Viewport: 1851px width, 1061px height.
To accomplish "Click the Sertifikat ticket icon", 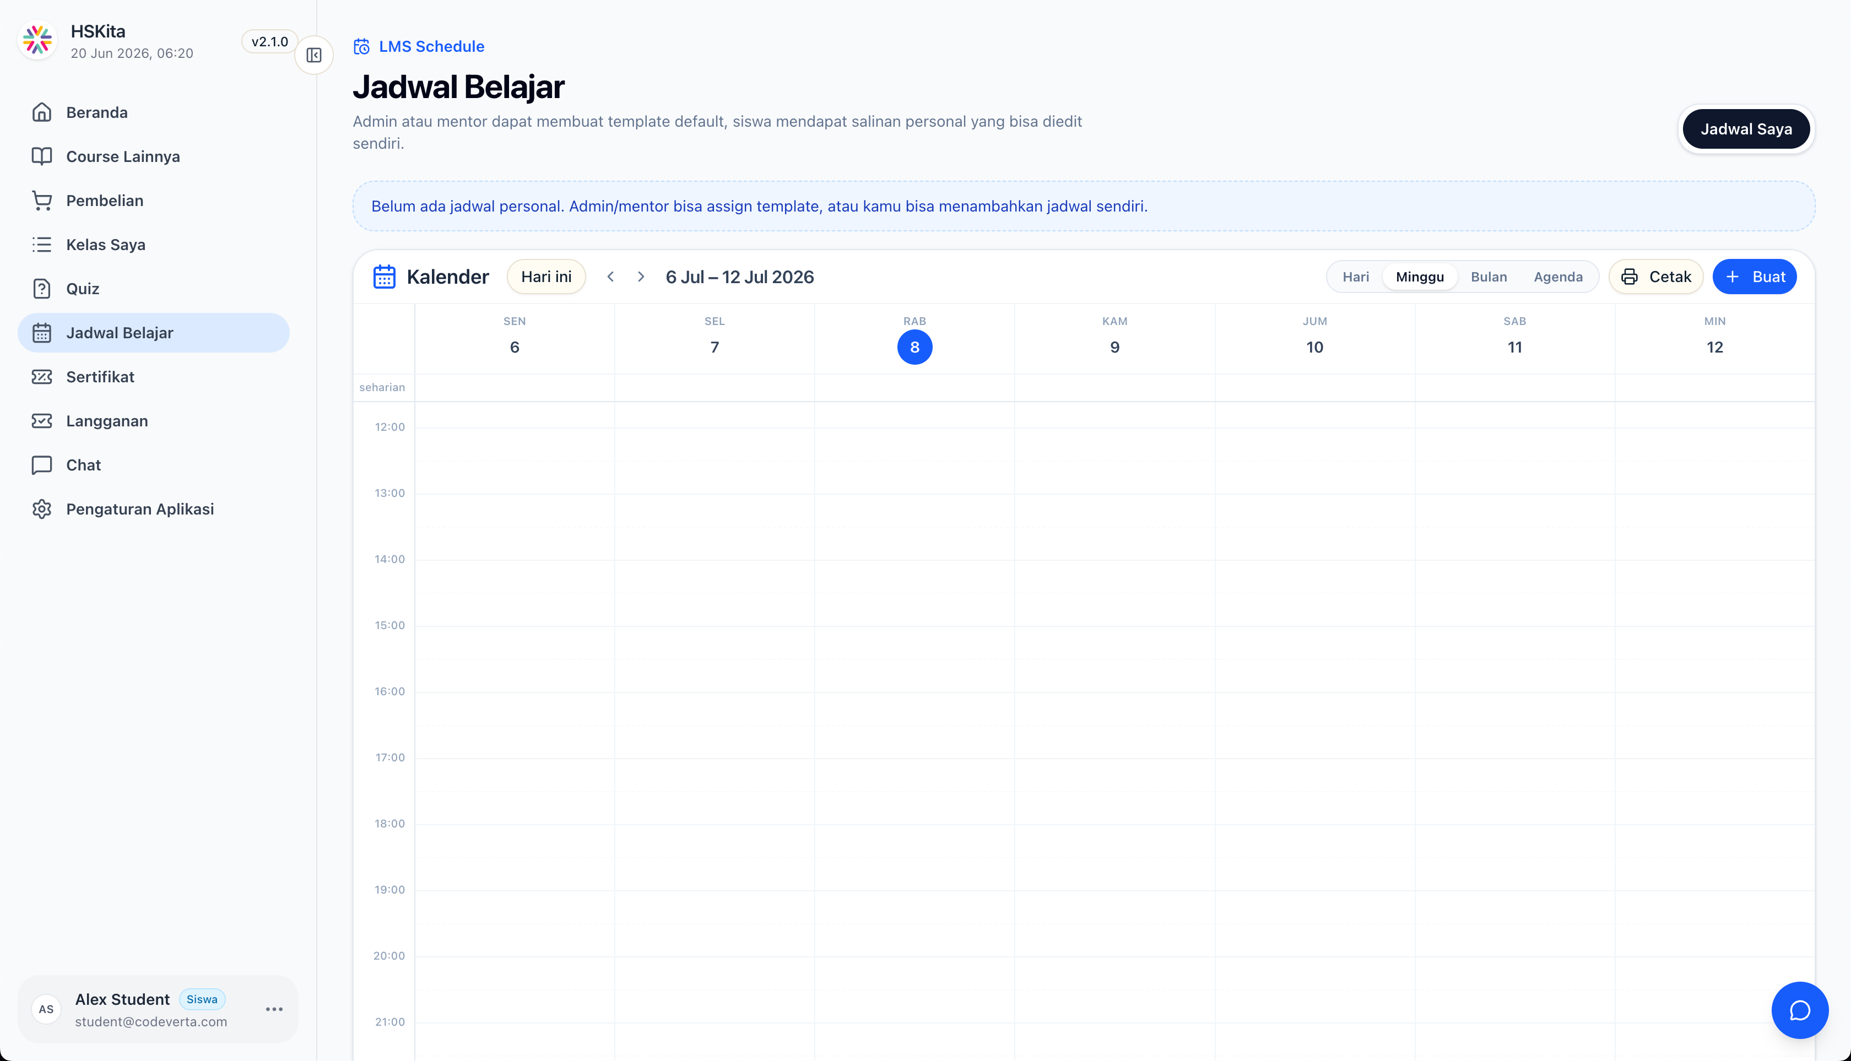I will (x=41, y=377).
